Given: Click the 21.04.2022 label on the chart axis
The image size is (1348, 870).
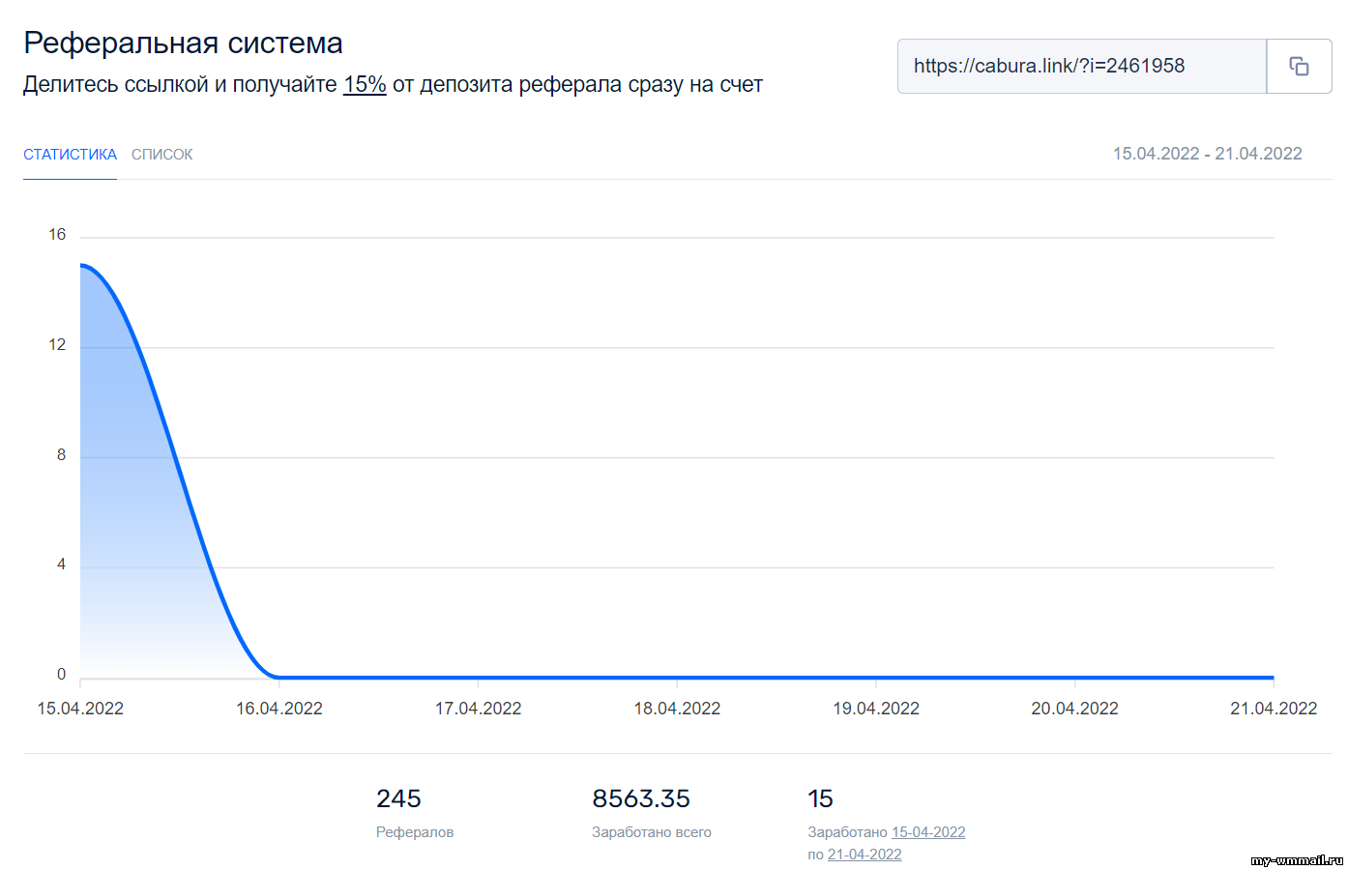Looking at the screenshot, I should pos(1273,709).
